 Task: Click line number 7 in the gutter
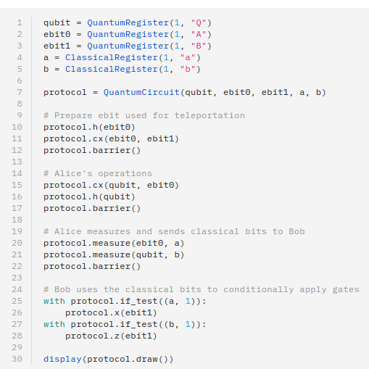point(20,92)
